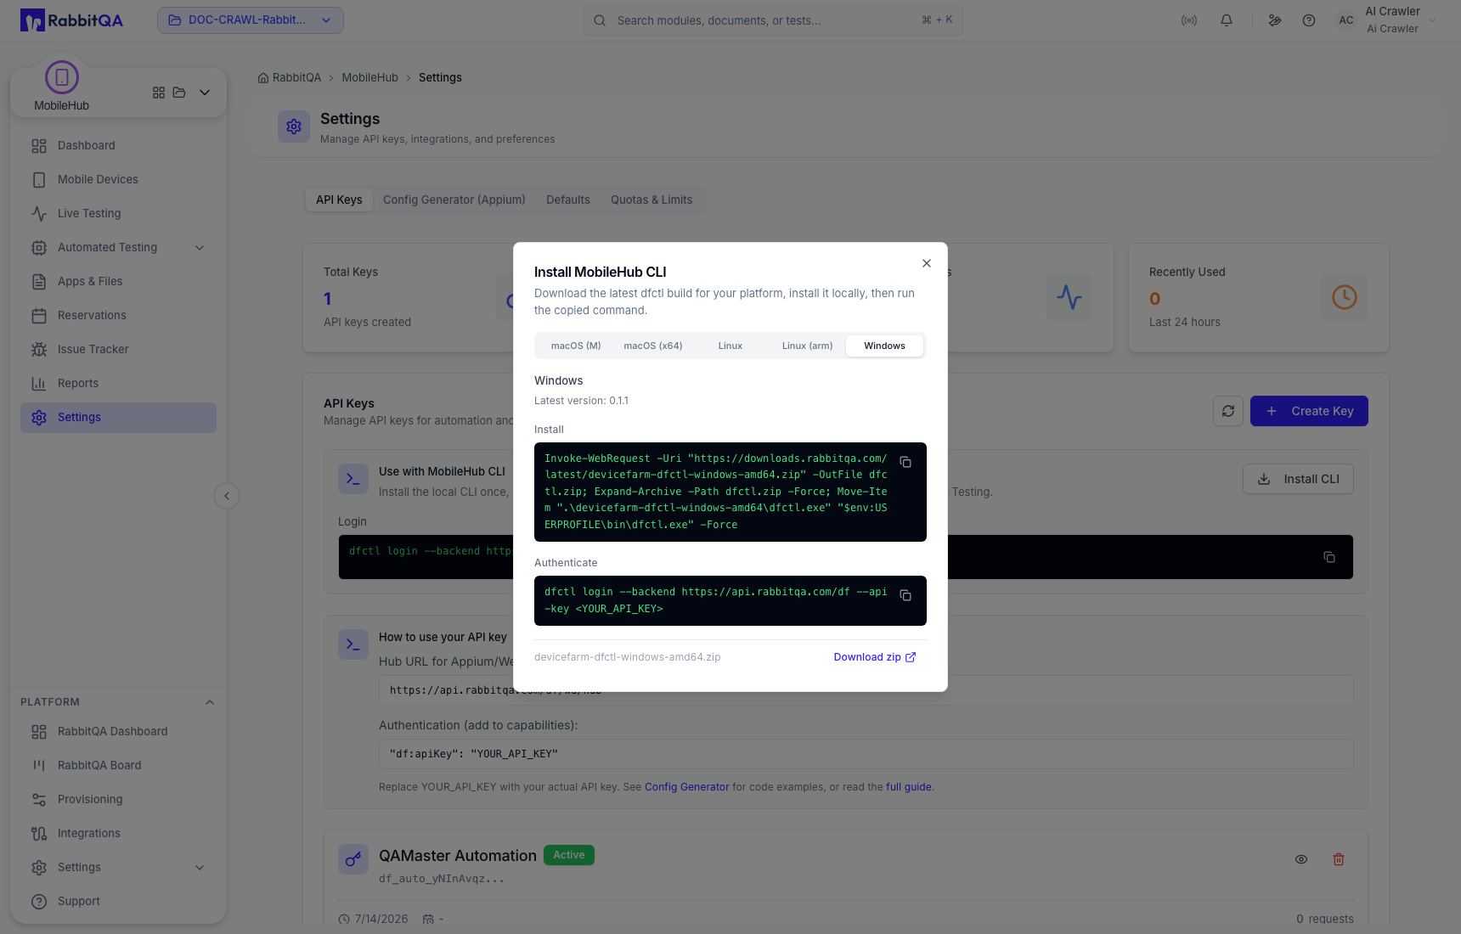Open the Reports page
Screen dimensions: 1461x934
tap(118, 383)
